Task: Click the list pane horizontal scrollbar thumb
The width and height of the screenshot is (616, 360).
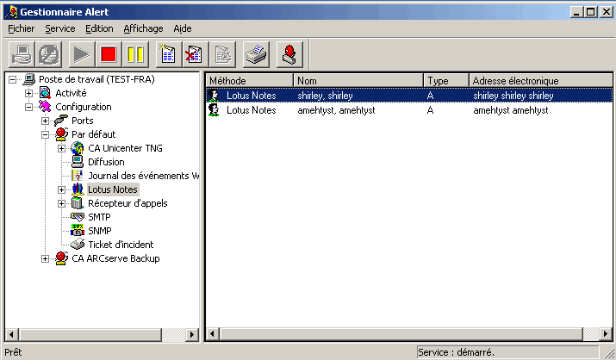Action: pos(401,334)
